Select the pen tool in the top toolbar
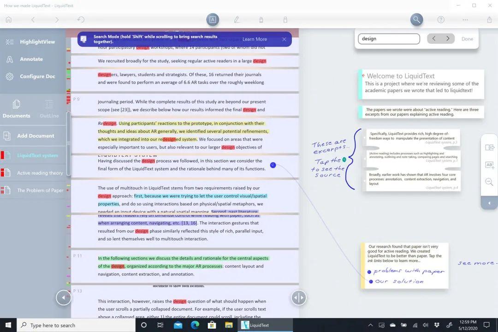This screenshot has width=498, height=332. (237, 19)
